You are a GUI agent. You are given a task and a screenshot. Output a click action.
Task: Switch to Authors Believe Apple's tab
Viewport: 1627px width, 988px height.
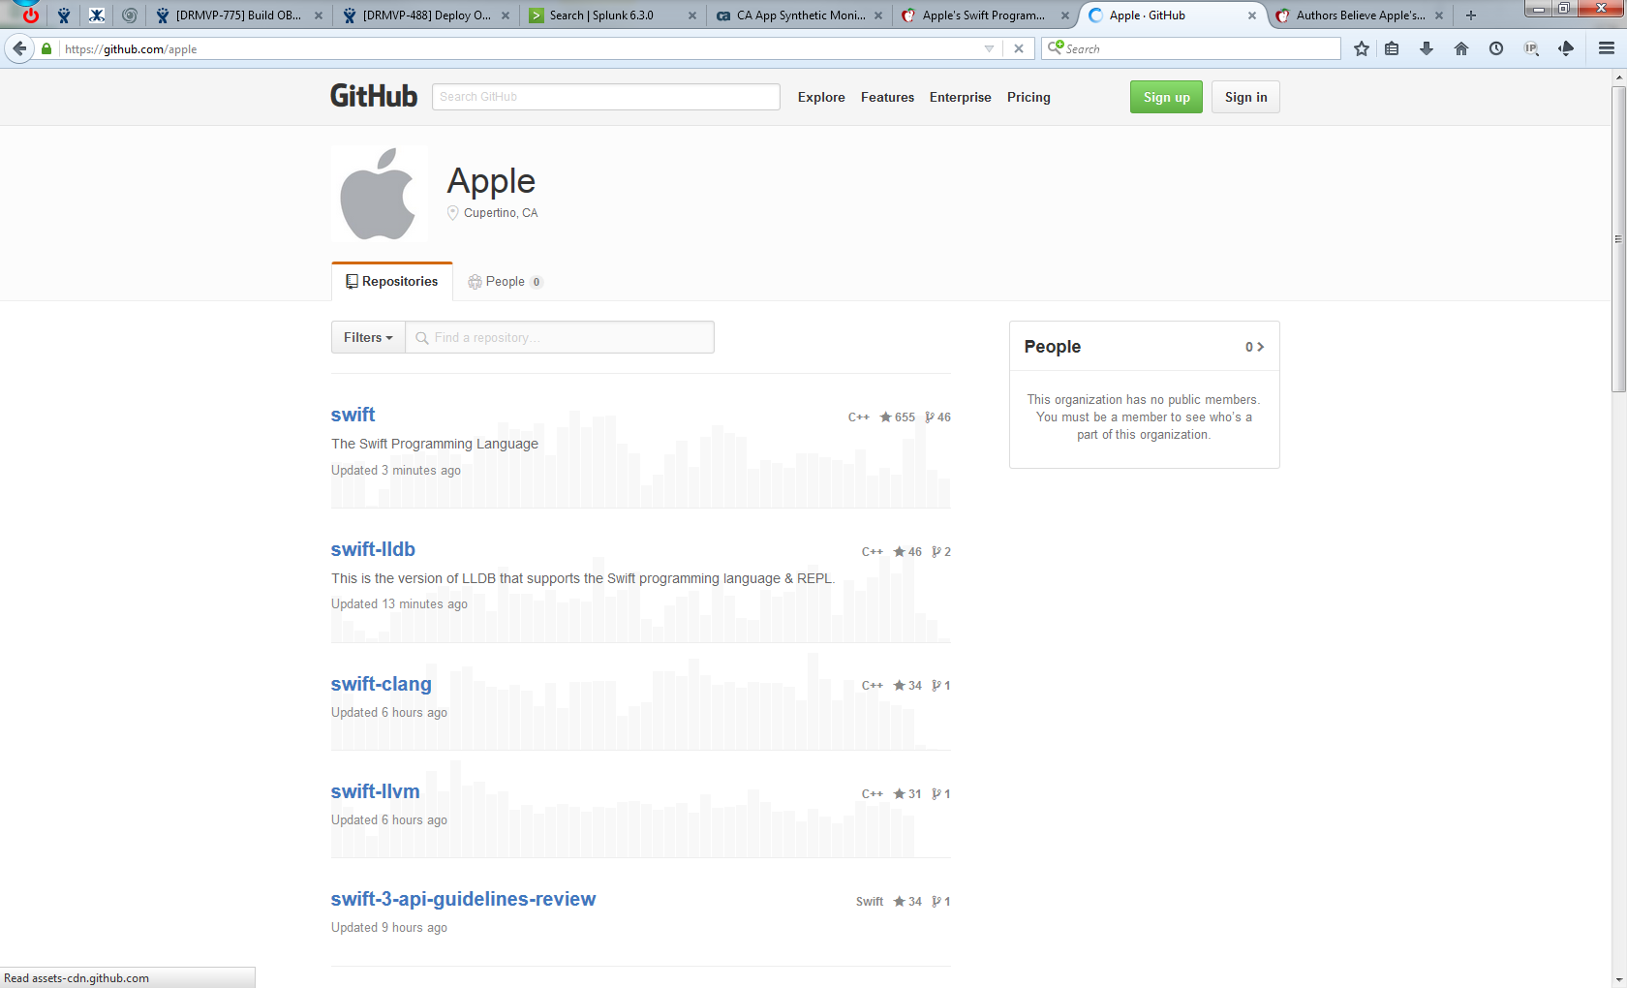[1360, 15]
